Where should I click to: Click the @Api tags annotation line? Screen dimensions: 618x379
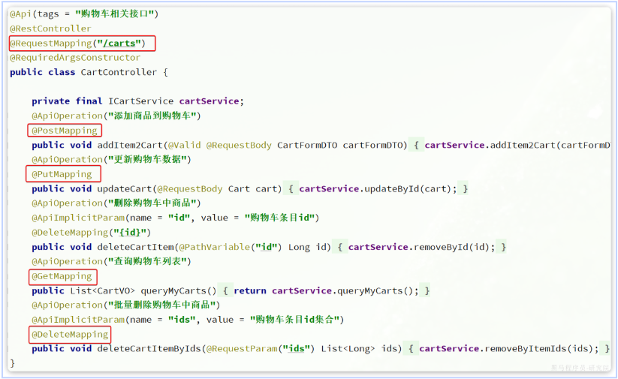(x=84, y=14)
